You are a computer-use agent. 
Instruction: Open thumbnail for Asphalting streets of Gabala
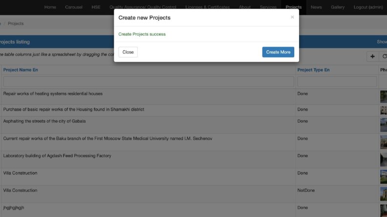[x=384, y=125]
